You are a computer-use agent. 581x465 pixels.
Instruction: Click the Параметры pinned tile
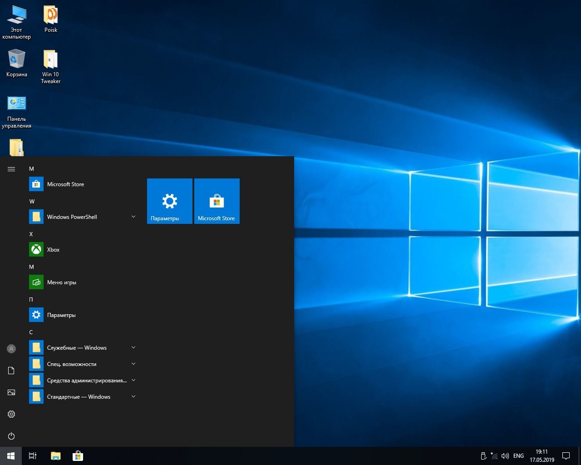click(x=170, y=201)
